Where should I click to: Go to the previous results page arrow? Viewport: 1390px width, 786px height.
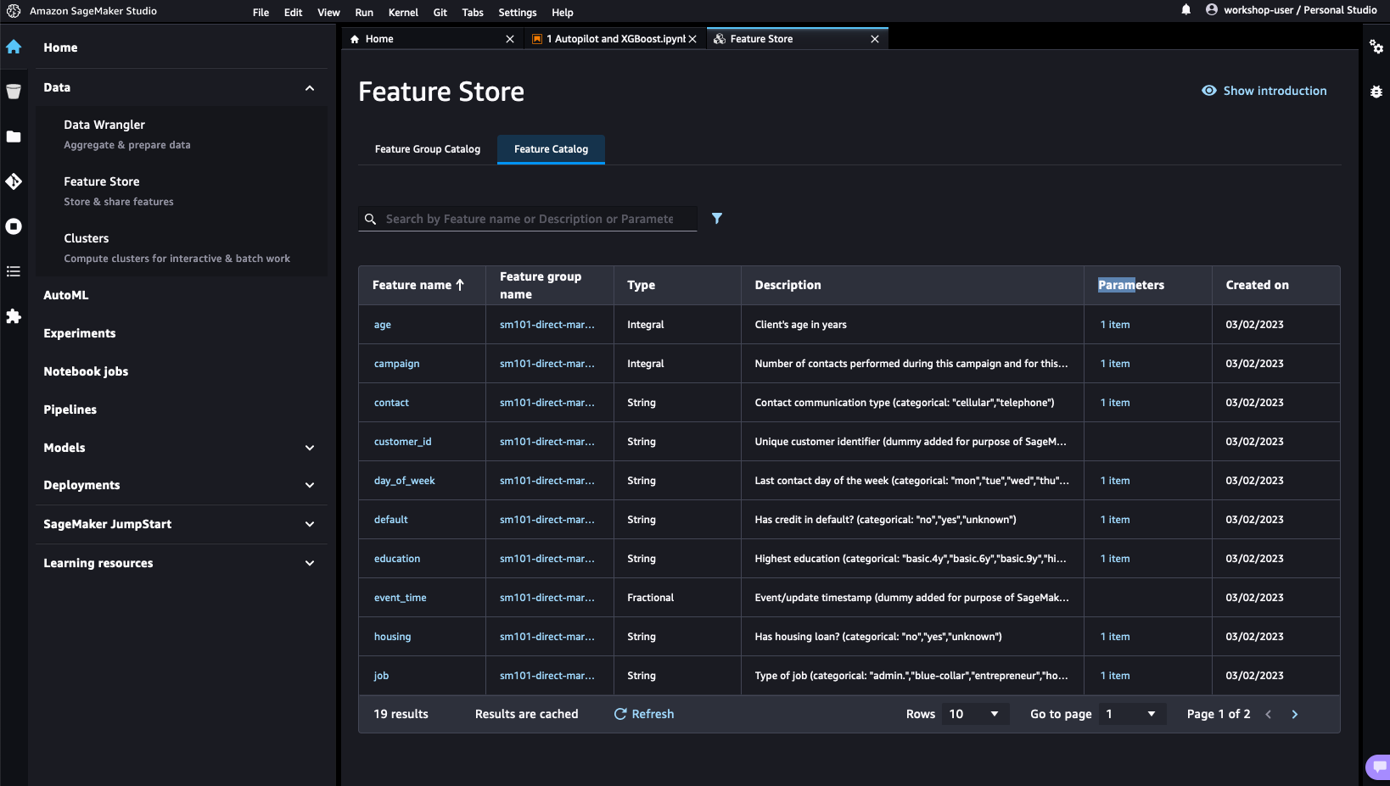[1269, 715]
